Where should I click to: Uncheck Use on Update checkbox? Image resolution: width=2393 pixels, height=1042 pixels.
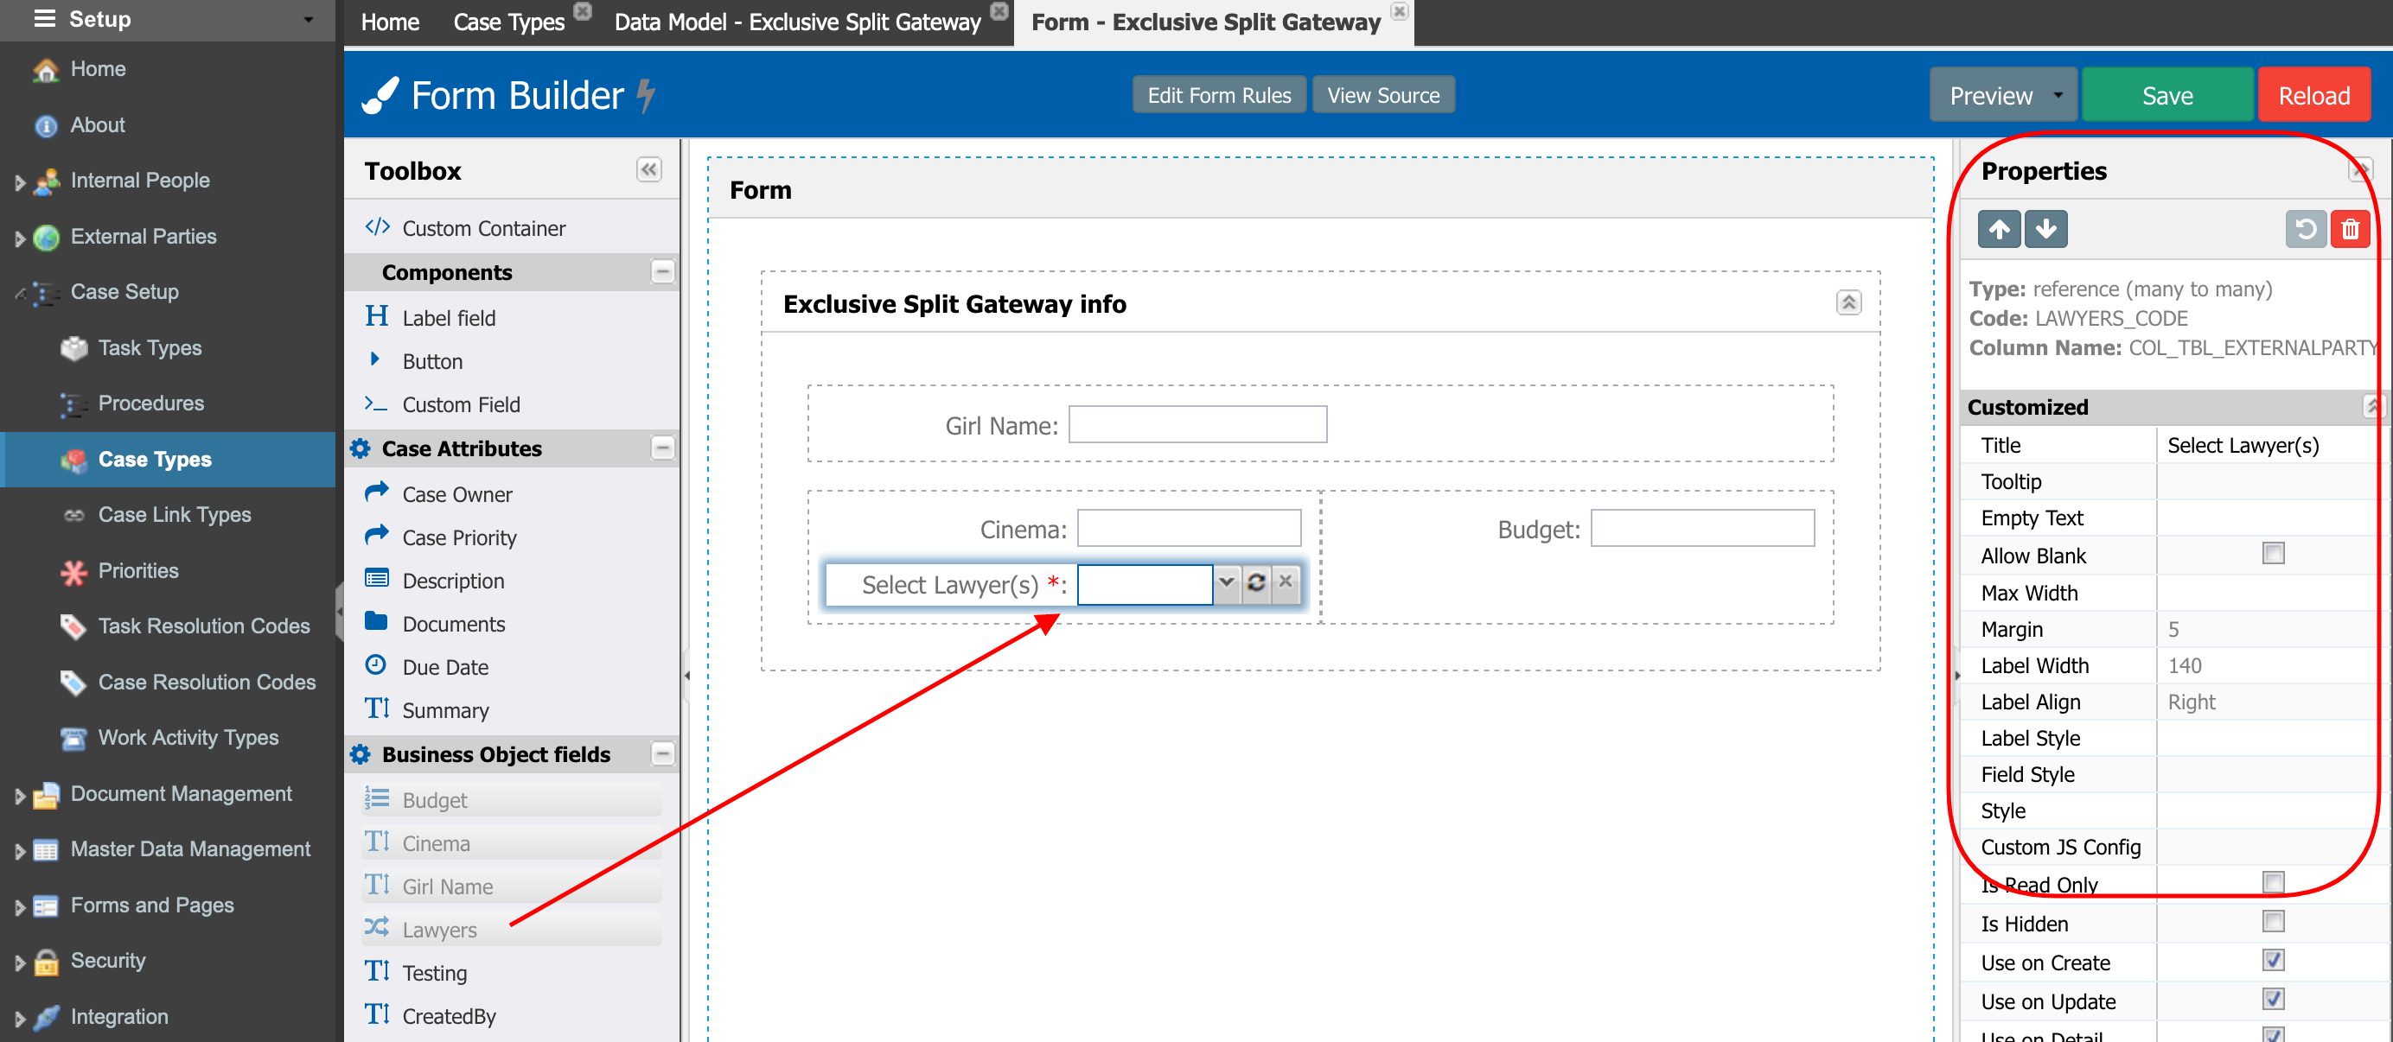pos(2272,1001)
